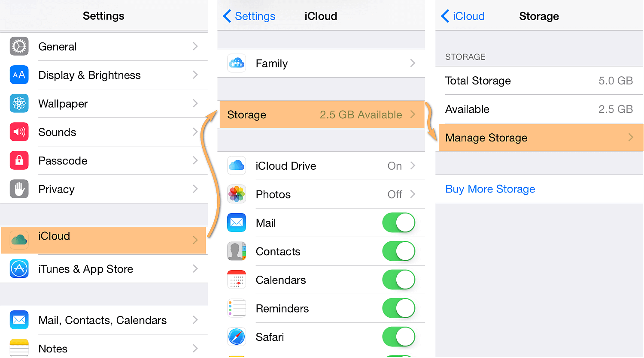Open the iTunes & App Store icon
This screenshot has width=644, height=358.
coord(19,269)
